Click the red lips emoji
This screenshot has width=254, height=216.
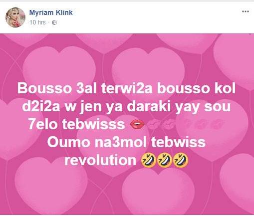137,125
